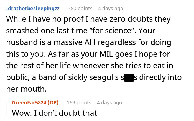Image resolution: width=194 pixels, height=121 pixels.
Task: Click the reply text 'Wow. I don't doubt that'
Action: point(54,113)
